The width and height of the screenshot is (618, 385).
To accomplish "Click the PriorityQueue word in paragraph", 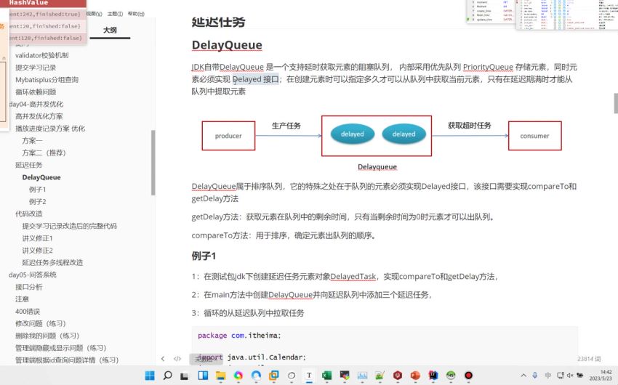I will (488, 67).
